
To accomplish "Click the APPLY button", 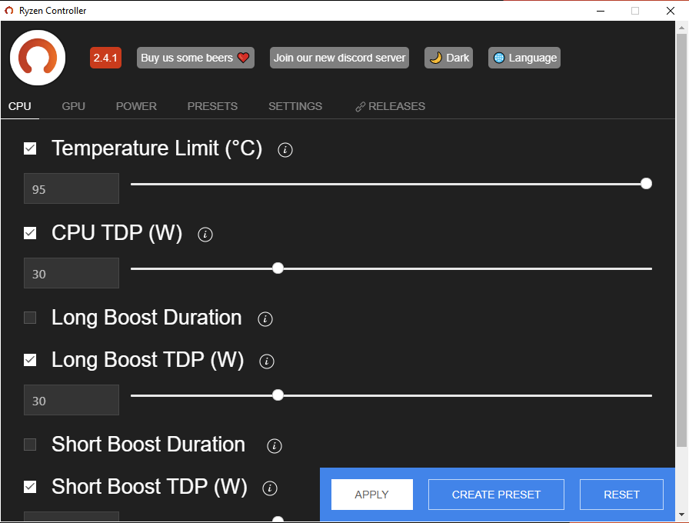I will tap(371, 495).
